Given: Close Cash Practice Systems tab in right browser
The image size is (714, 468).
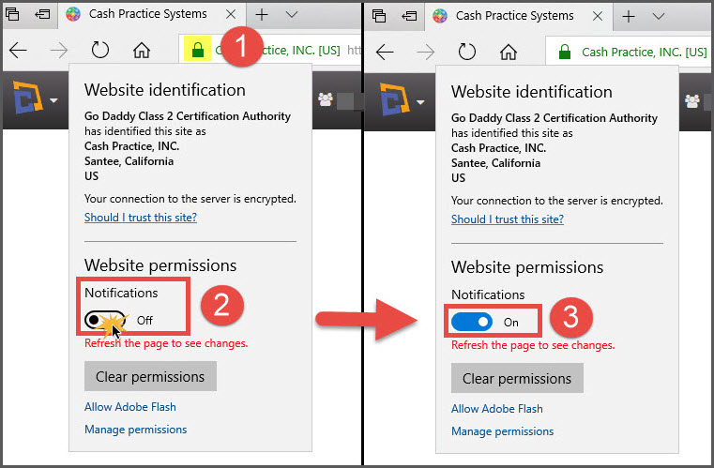Looking at the screenshot, I should click(598, 16).
